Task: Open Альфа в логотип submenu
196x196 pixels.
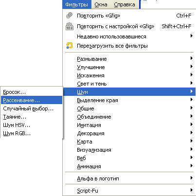Action: pyautogui.click(x=129, y=178)
